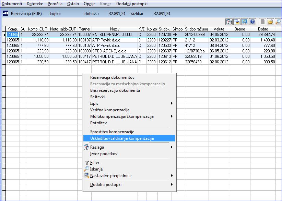Click the Partner column header
The width and height of the screenshot is (282, 201).
click(84, 29)
